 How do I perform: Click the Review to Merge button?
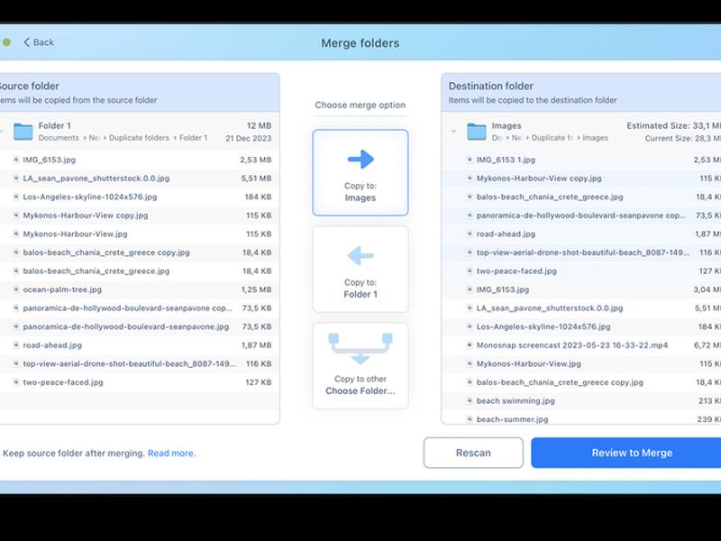point(626,453)
